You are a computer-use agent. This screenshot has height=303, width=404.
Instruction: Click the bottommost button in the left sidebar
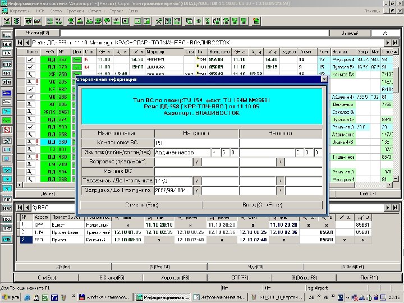click(x=7, y=239)
